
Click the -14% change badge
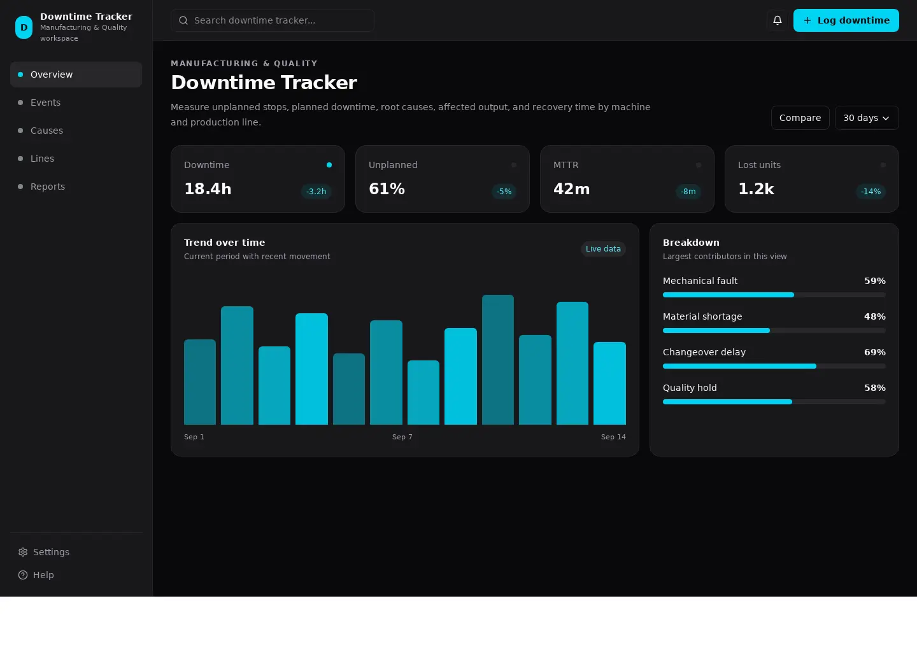[871, 191]
